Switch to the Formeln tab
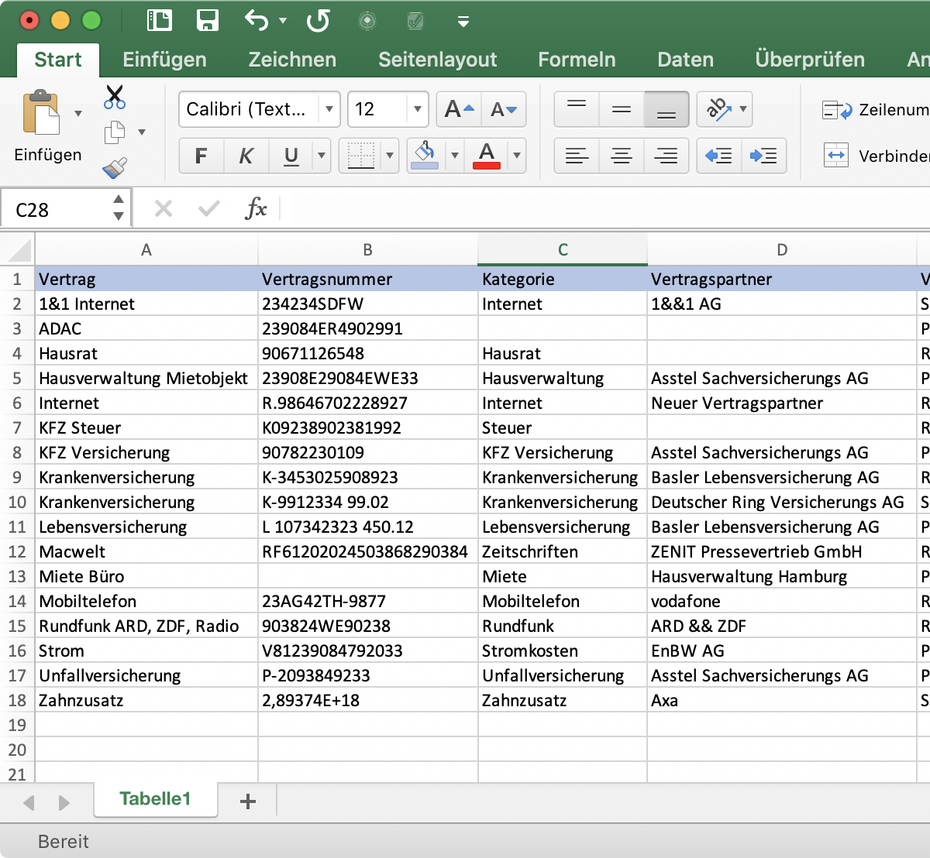This screenshot has width=930, height=858. [577, 60]
